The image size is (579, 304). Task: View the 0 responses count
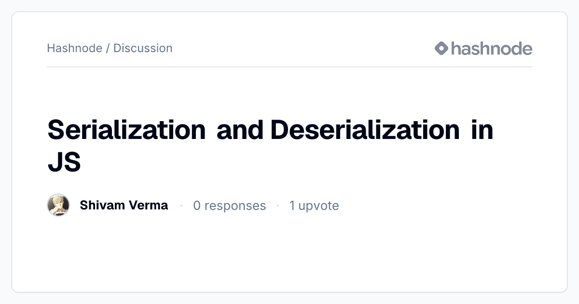coord(230,206)
